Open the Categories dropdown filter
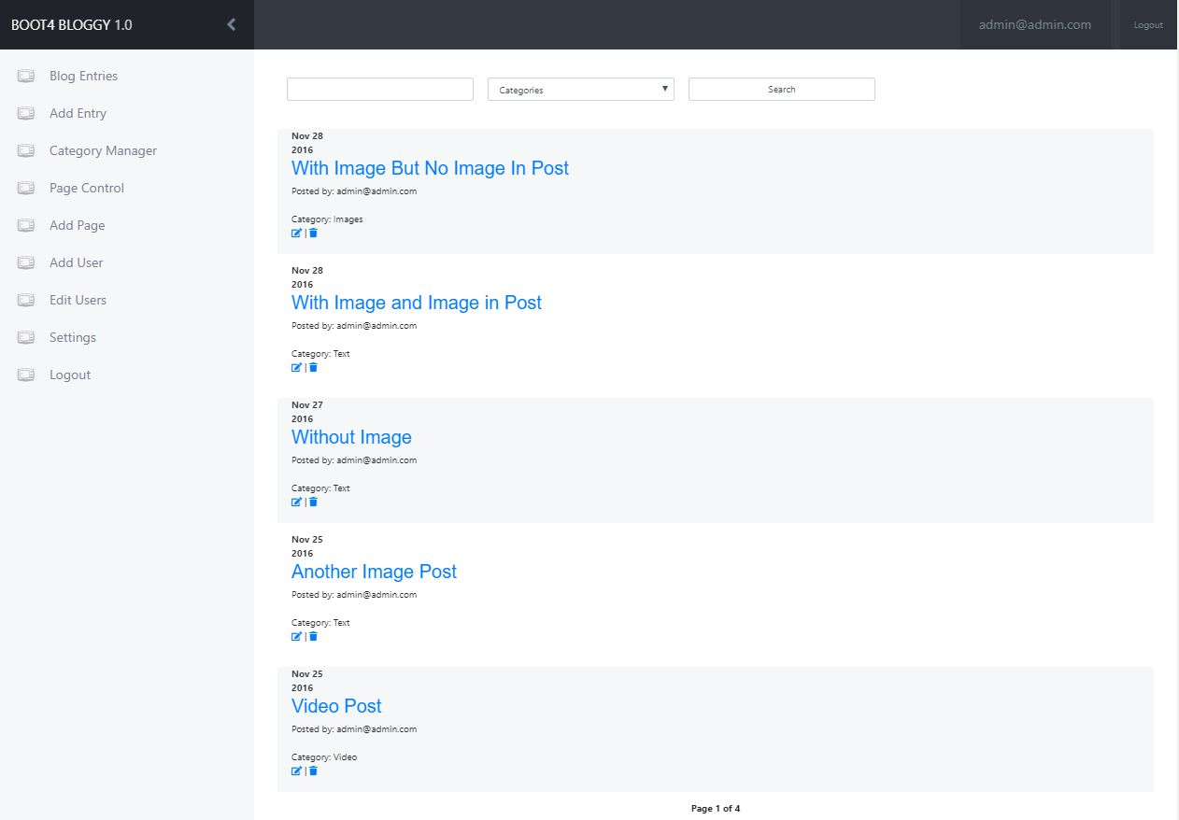Image resolution: width=1179 pixels, height=820 pixels. pos(580,90)
